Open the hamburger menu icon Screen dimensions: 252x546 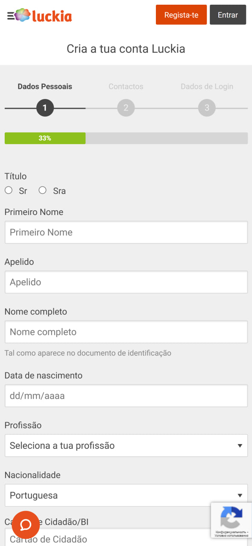point(11,16)
